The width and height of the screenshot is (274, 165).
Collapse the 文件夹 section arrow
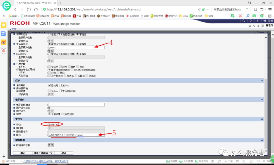click(x=262, y=119)
